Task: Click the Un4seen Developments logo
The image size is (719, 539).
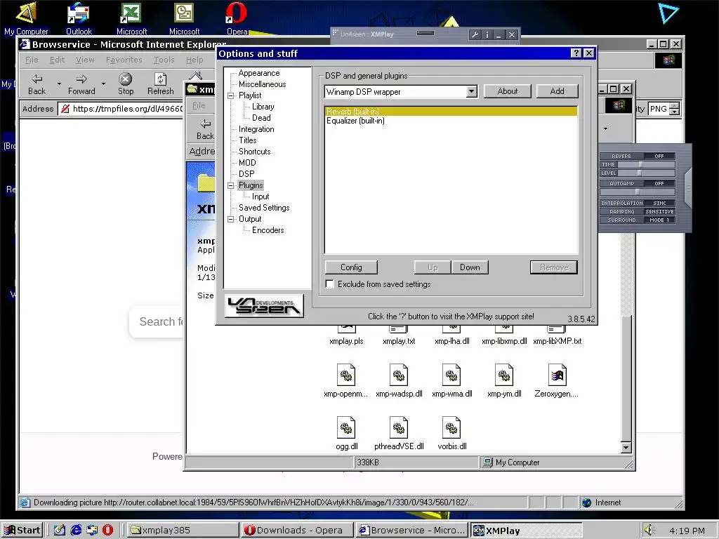Action: pos(264,306)
